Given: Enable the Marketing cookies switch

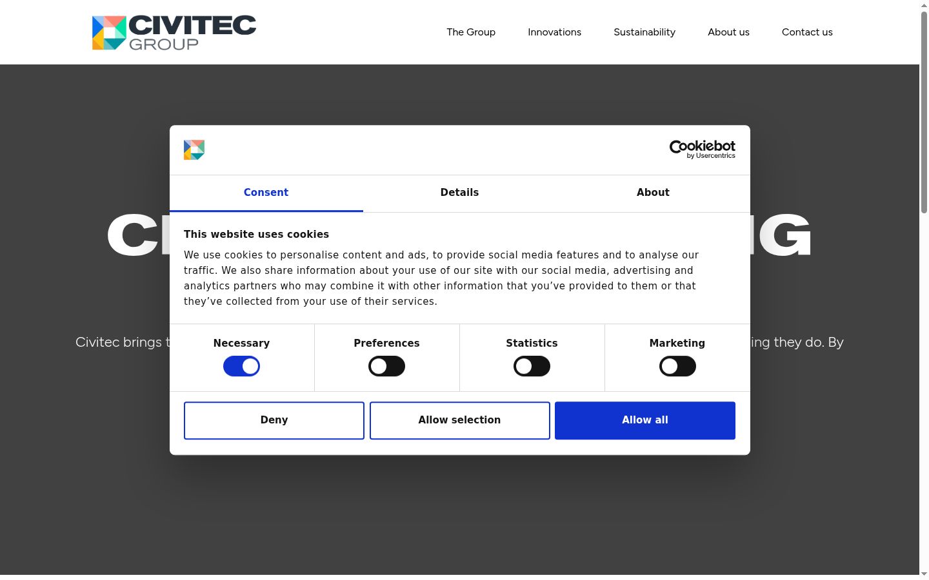Looking at the screenshot, I should pyautogui.click(x=677, y=366).
